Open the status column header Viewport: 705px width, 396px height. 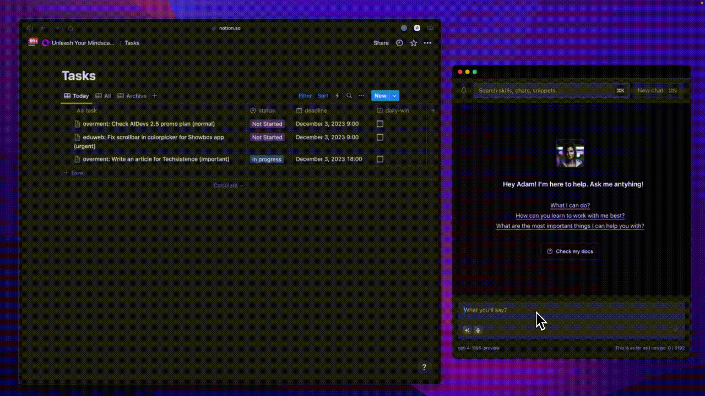[263, 111]
